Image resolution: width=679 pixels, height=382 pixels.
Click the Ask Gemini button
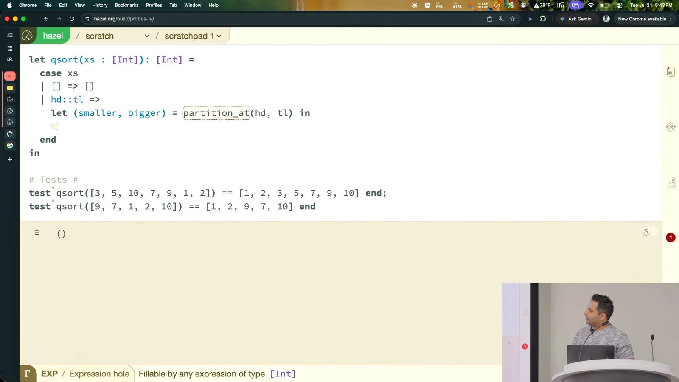point(576,19)
